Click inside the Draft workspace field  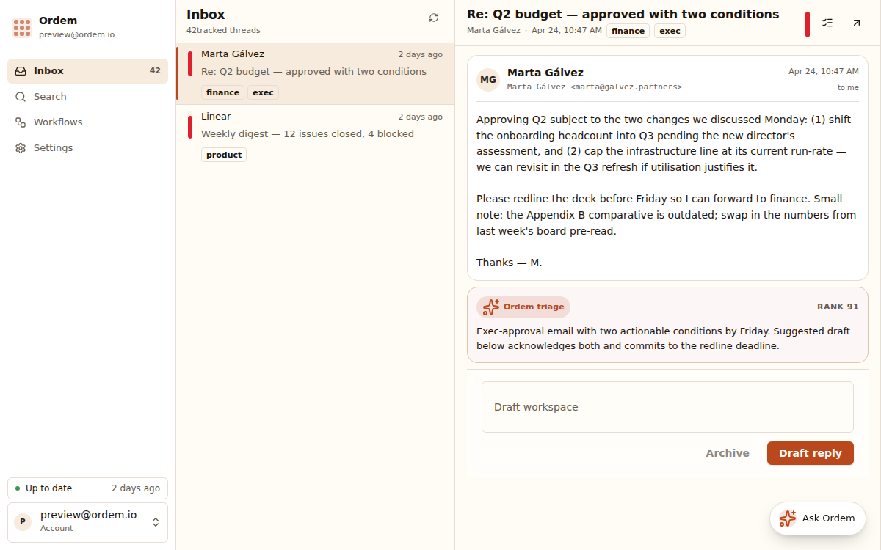click(x=667, y=407)
